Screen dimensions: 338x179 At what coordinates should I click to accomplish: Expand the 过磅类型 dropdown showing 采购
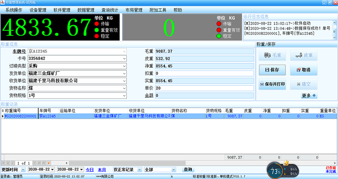coord(124,66)
